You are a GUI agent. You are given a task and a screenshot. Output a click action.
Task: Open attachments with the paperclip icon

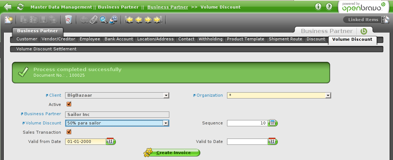pyautogui.click(x=93, y=20)
